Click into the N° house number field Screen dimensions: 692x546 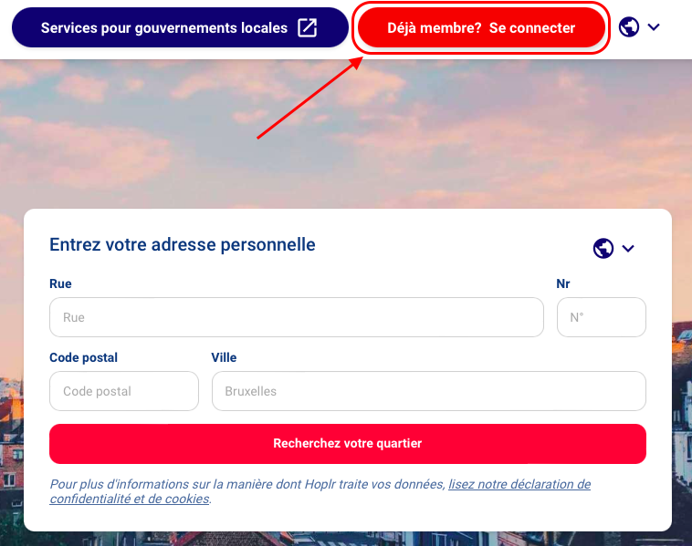click(x=601, y=317)
